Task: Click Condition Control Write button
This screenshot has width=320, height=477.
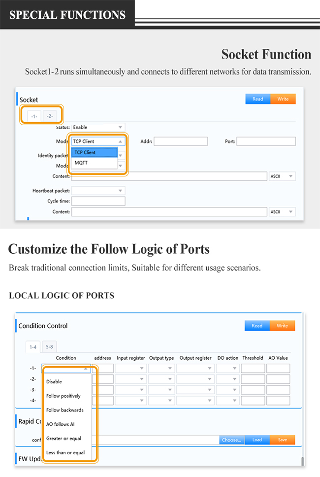Action: click(x=282, y=326)
